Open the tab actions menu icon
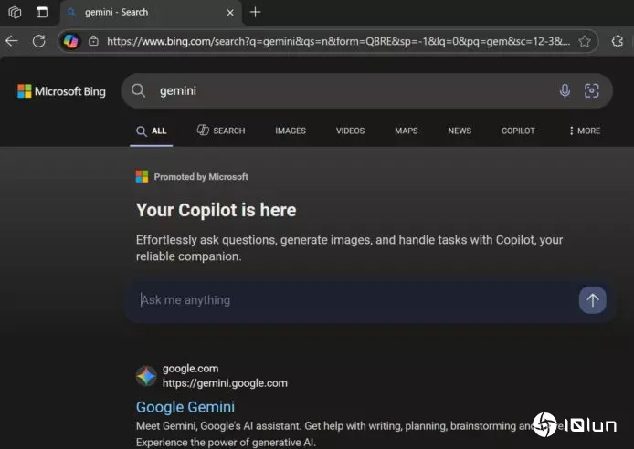The height and width of the screenshot is (449, 634). (42, 12)
